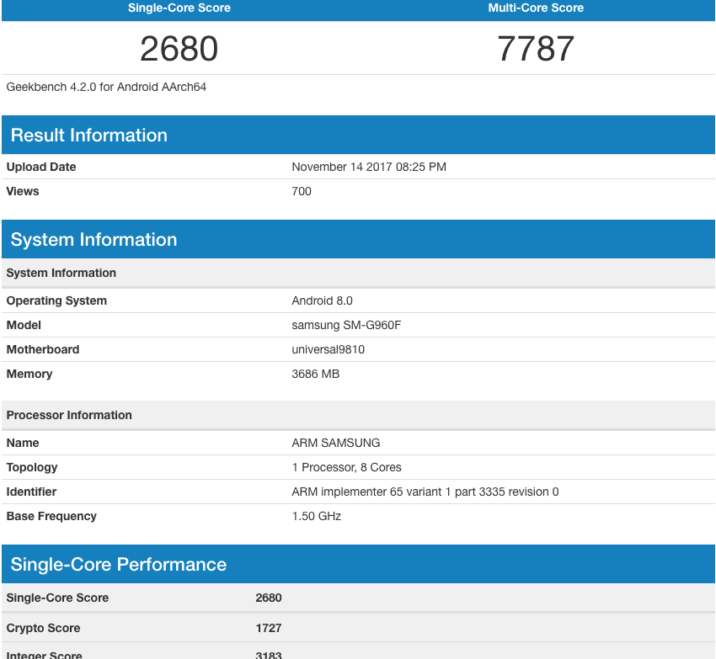Click the Processor Information subheading
This screenshot has width=716, height=659.
click(x=69, y=415)
